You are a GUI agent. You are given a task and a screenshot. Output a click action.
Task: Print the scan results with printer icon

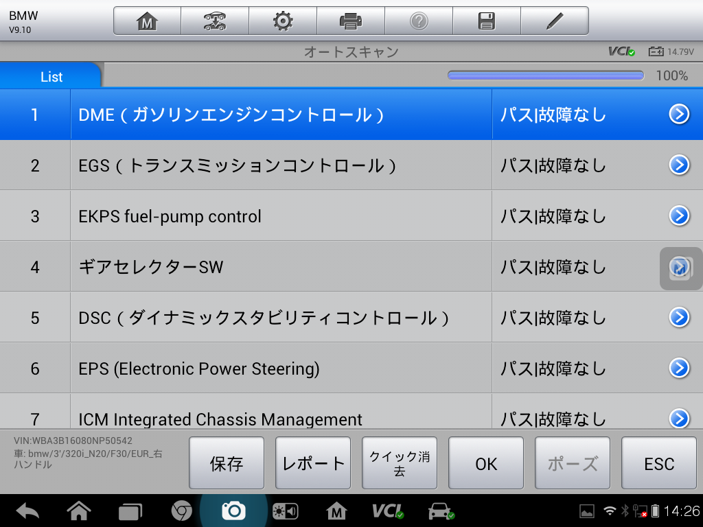351,21
